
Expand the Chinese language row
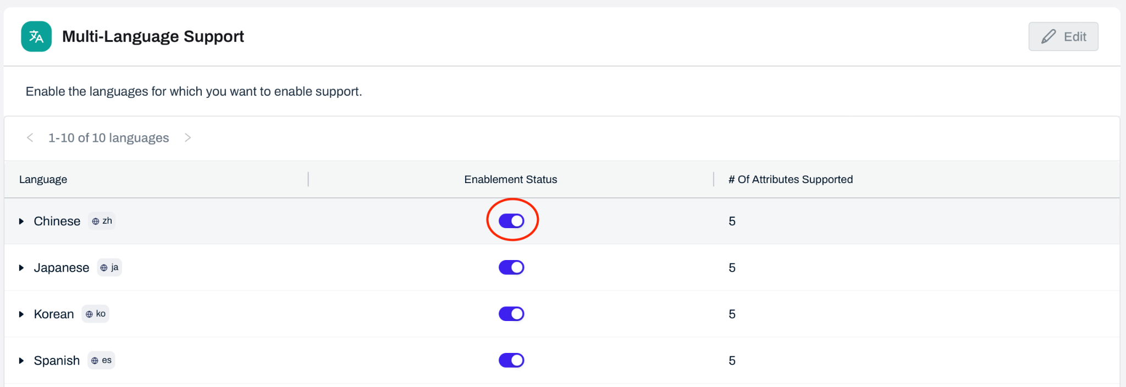[x=21, y=222]
